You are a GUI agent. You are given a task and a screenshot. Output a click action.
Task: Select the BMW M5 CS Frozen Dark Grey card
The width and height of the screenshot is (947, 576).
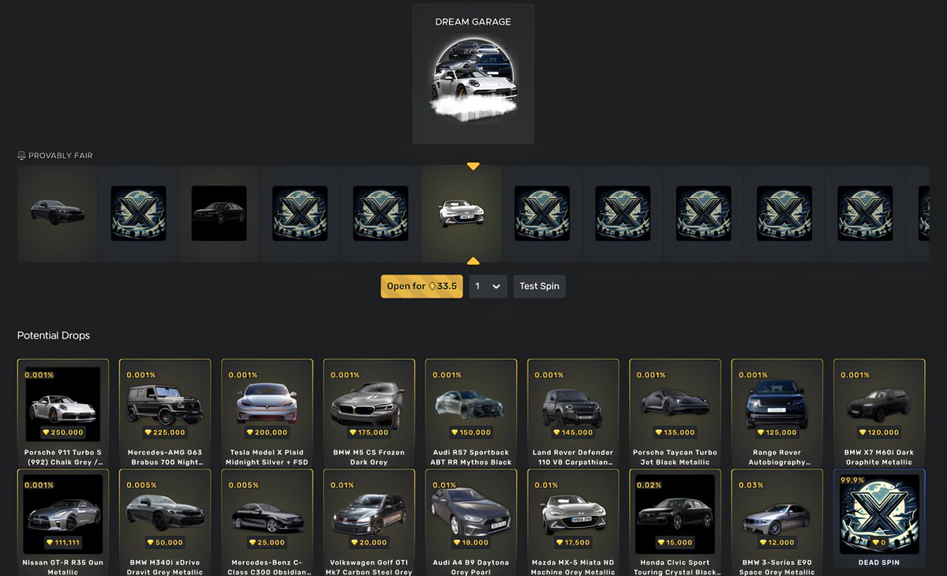click(369, 413)
